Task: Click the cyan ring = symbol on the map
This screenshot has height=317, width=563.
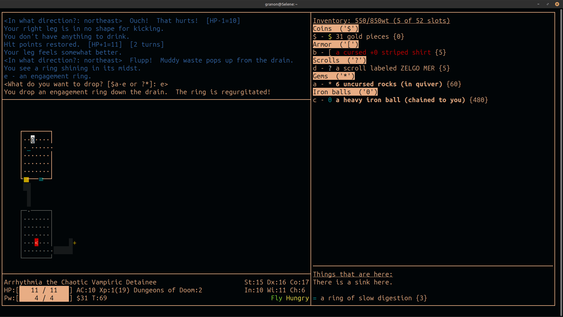Action: click(x=41, y=179)
